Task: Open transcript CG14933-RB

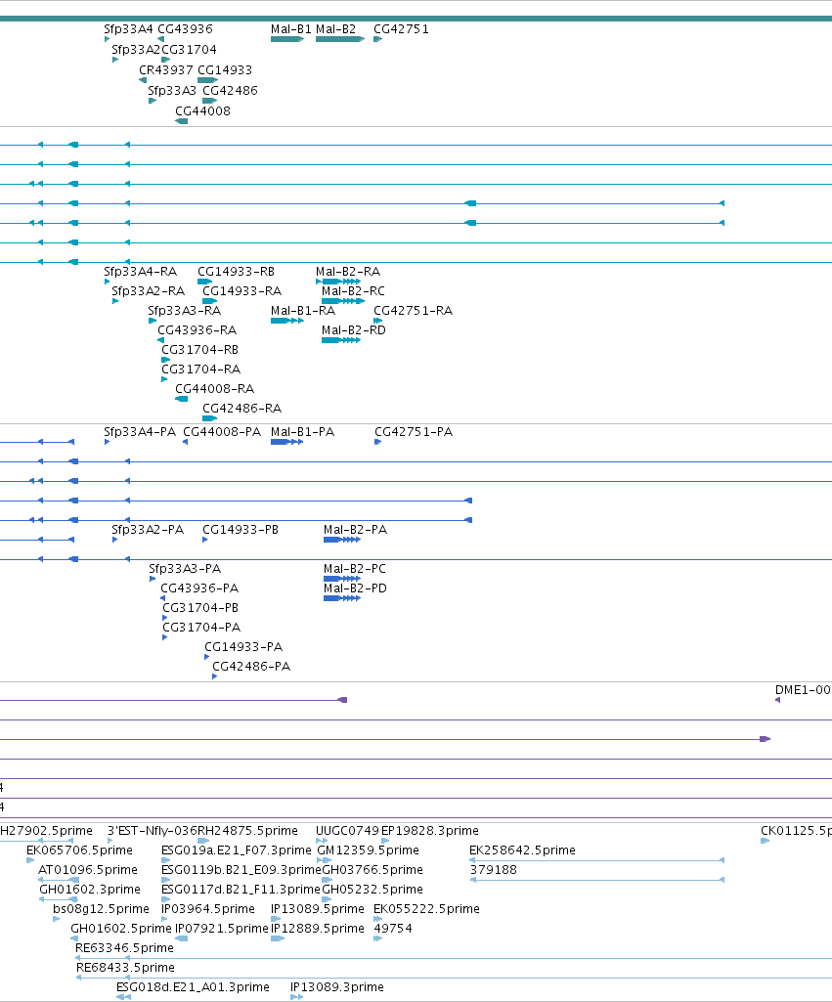Action: coord(236,272)
